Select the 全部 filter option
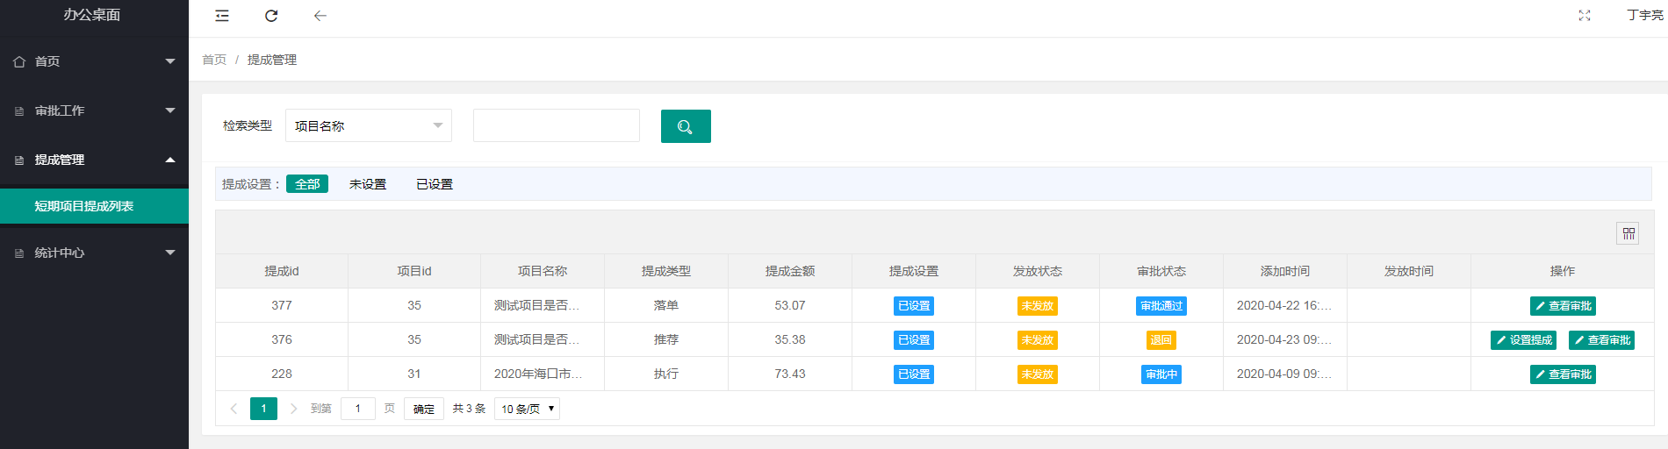Screen dimensions: 1668x449 (x=307, y=184)
